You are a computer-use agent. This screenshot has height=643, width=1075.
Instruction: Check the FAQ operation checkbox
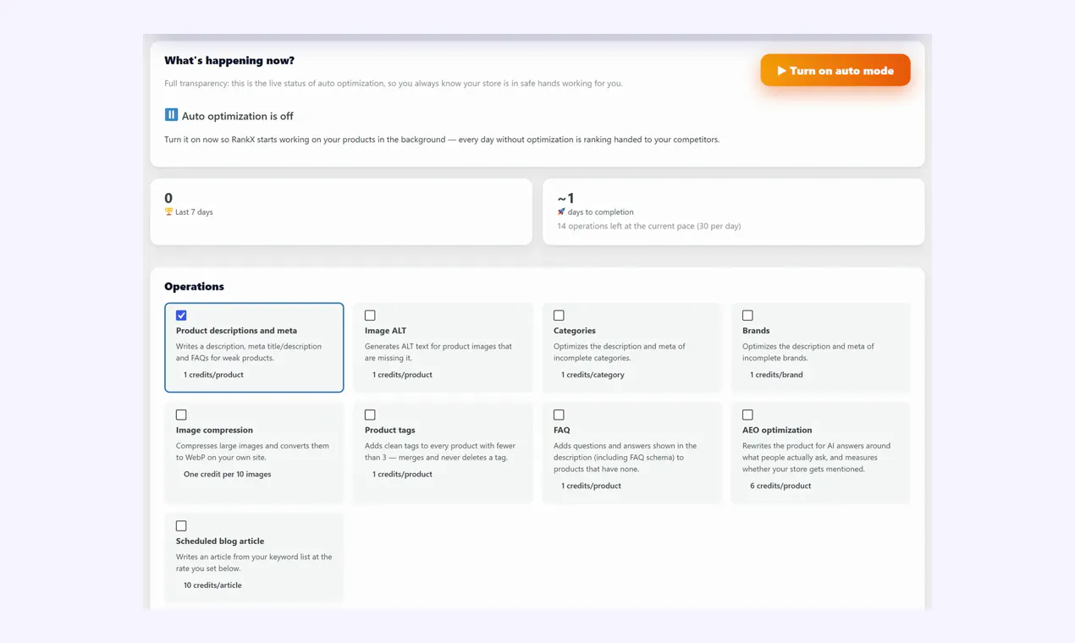click(559, 415)
